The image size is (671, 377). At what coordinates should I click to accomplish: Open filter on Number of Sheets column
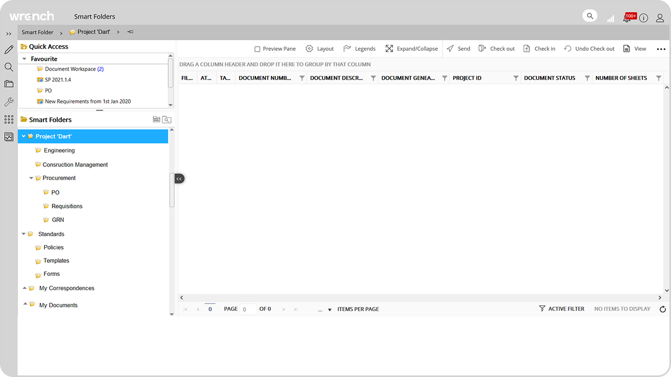point(658,78)
